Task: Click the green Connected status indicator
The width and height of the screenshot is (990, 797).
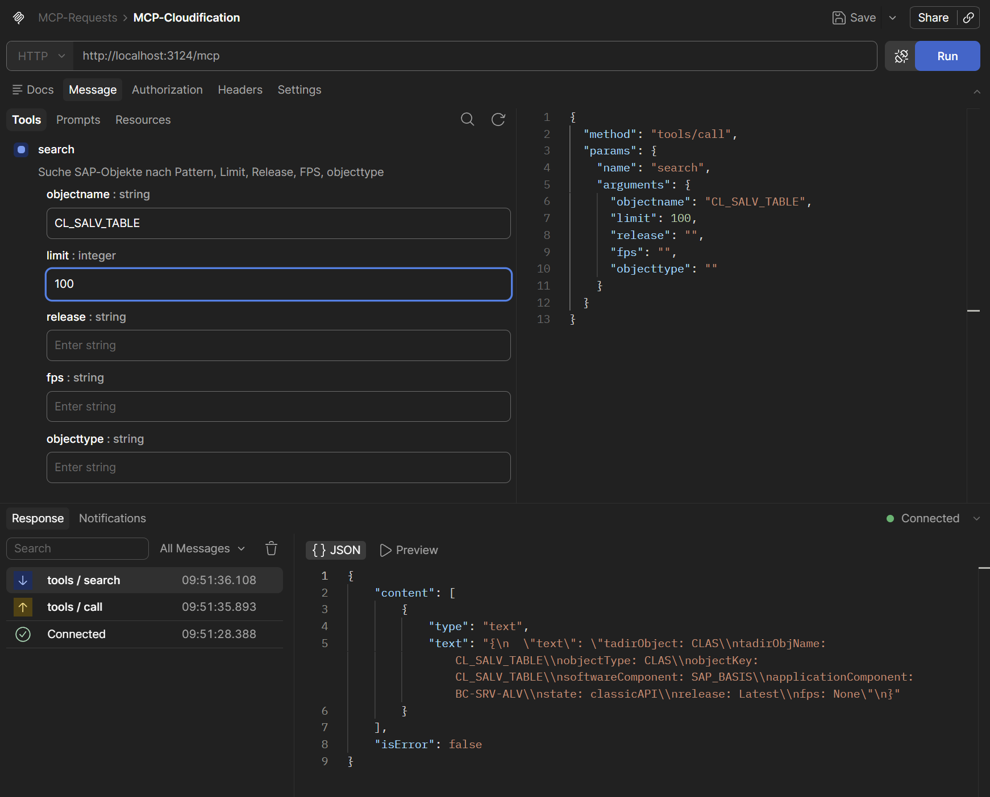Action: coord(890,518)
